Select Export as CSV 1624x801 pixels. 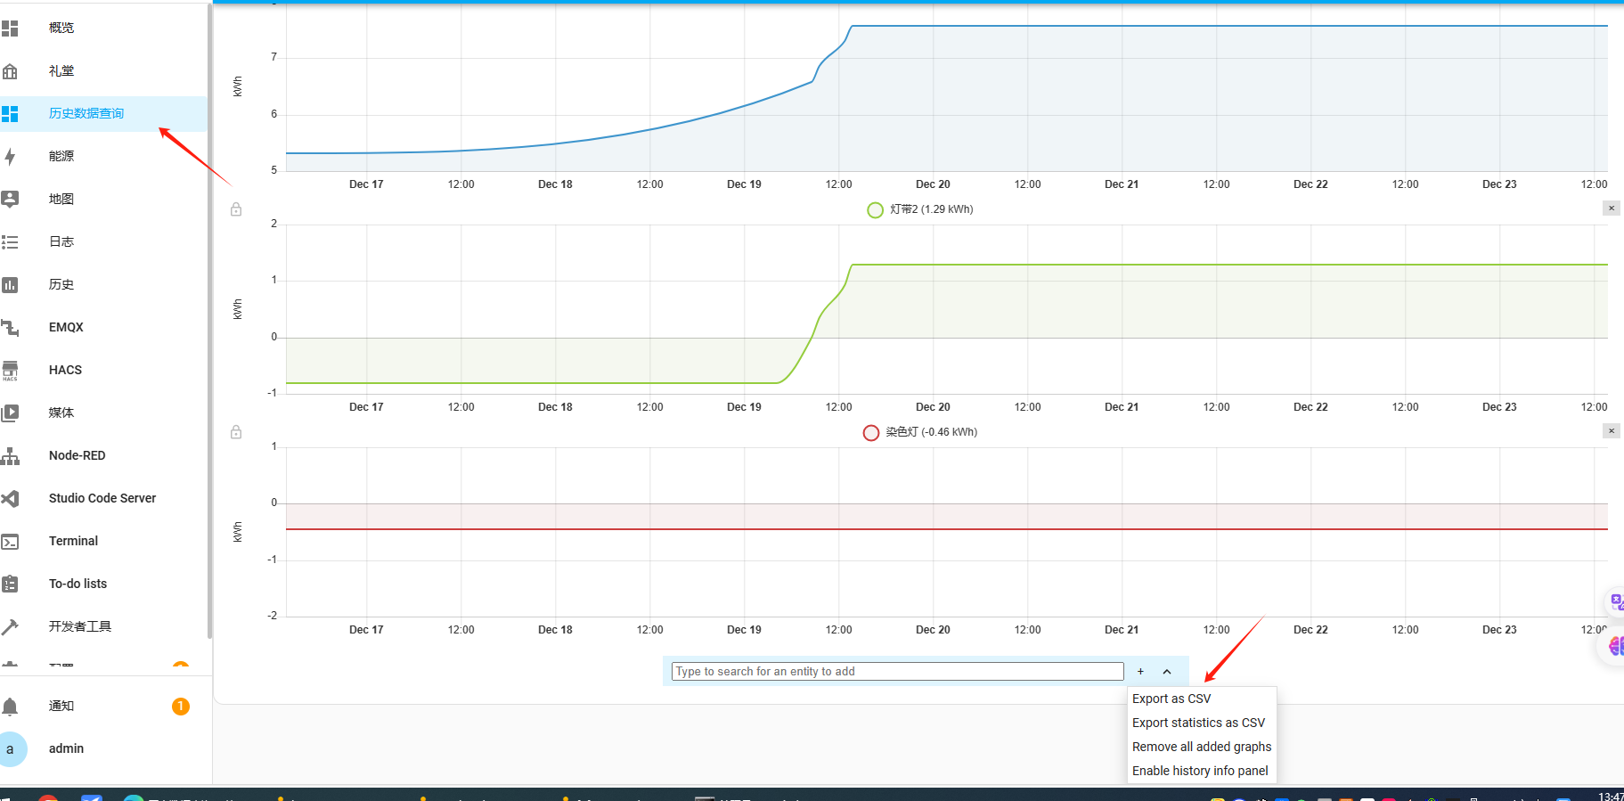(x=1171, y=699)
